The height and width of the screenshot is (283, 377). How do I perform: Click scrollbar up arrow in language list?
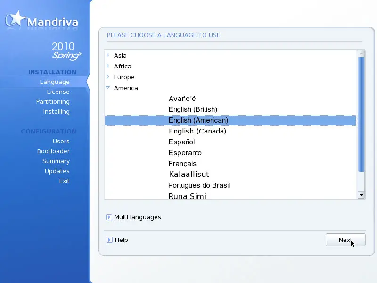[x=361, y=53]
